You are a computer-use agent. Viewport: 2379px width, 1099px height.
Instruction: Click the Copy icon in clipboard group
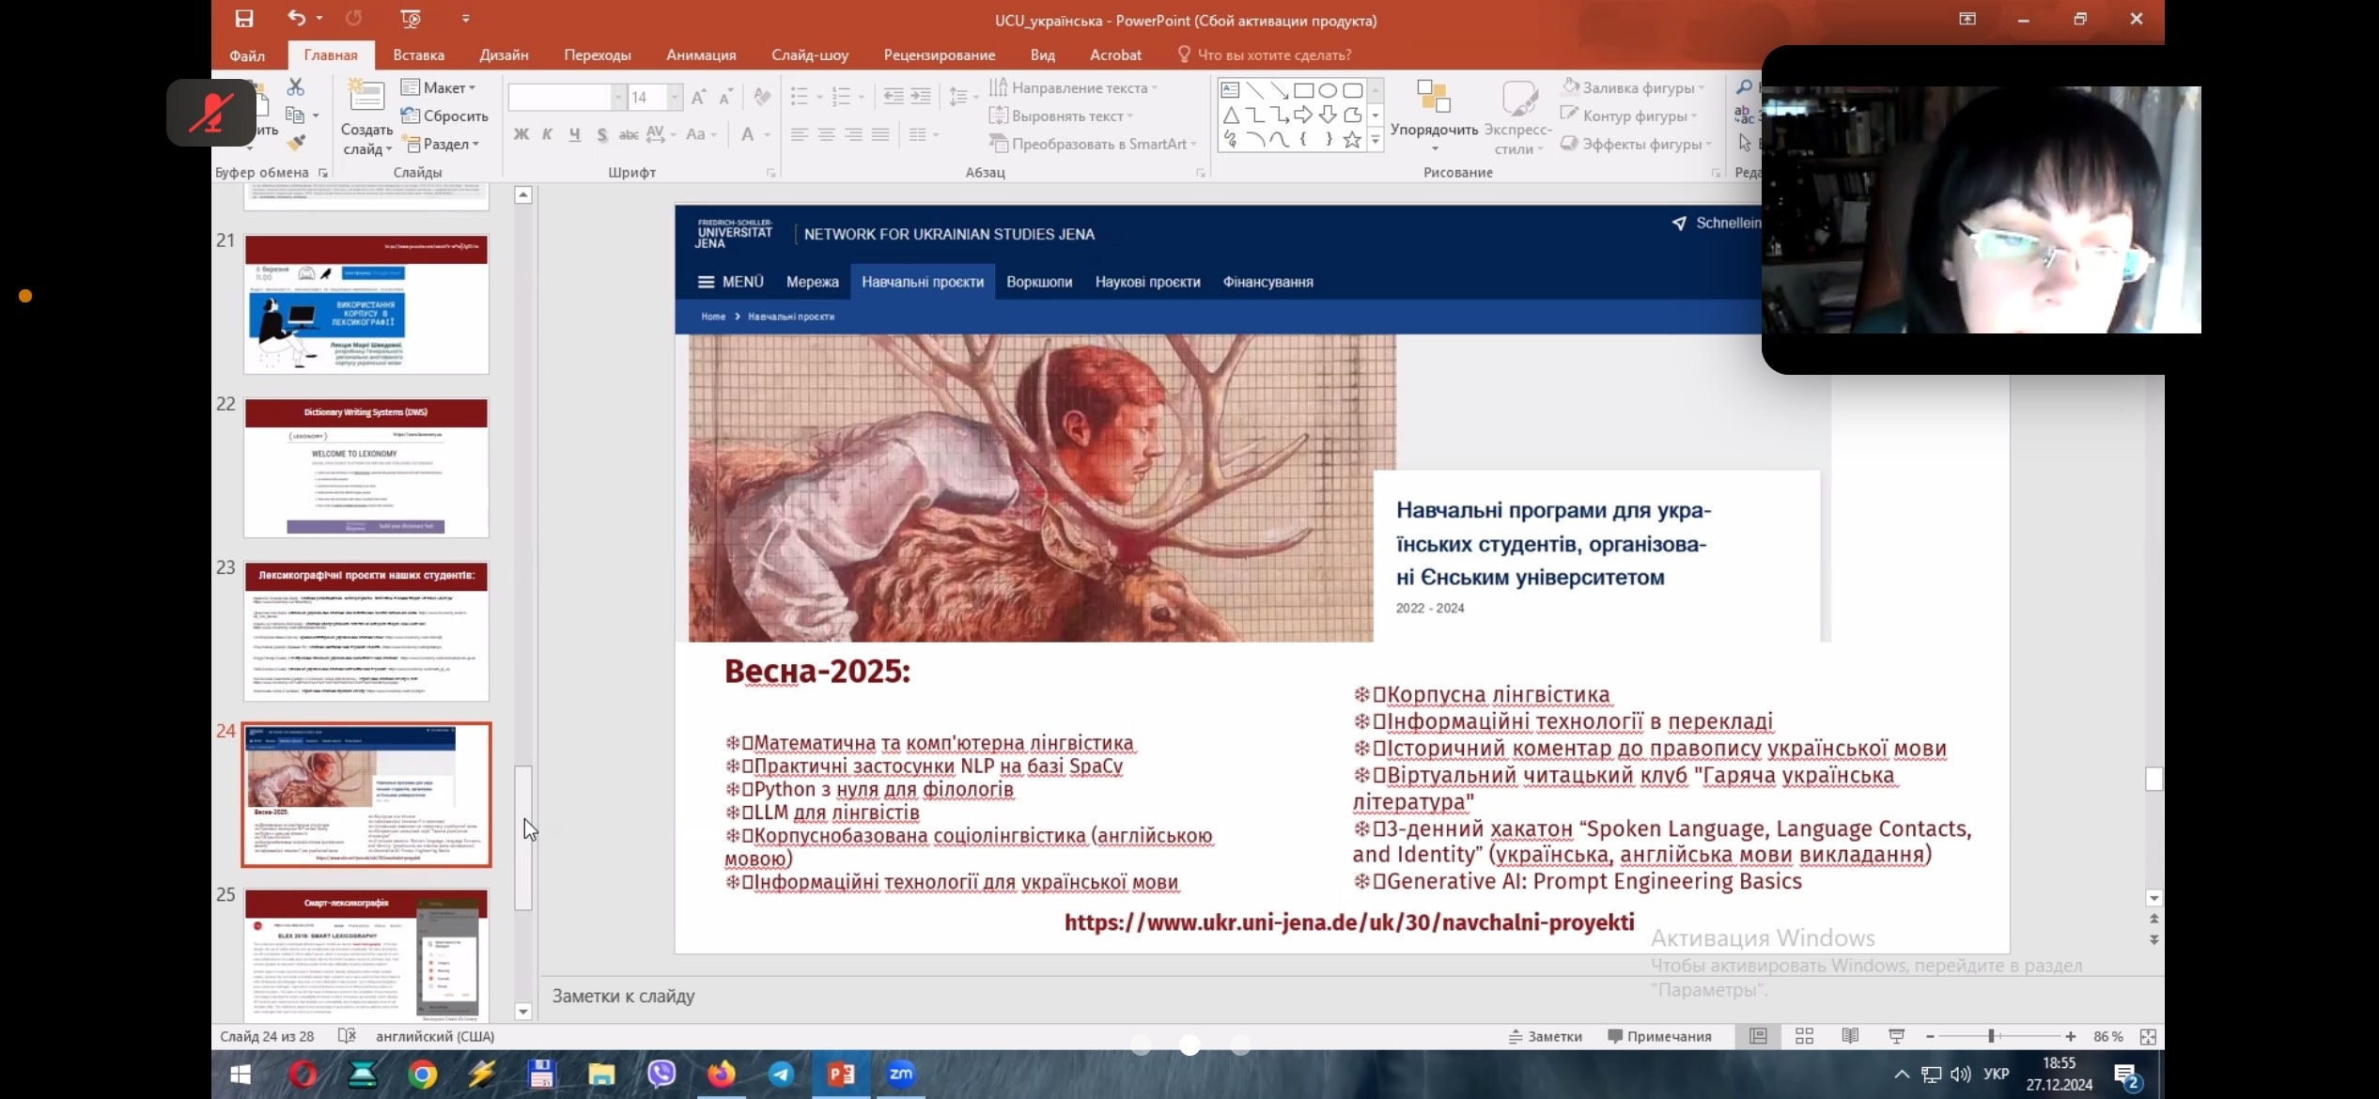click(x=295, y=115)
